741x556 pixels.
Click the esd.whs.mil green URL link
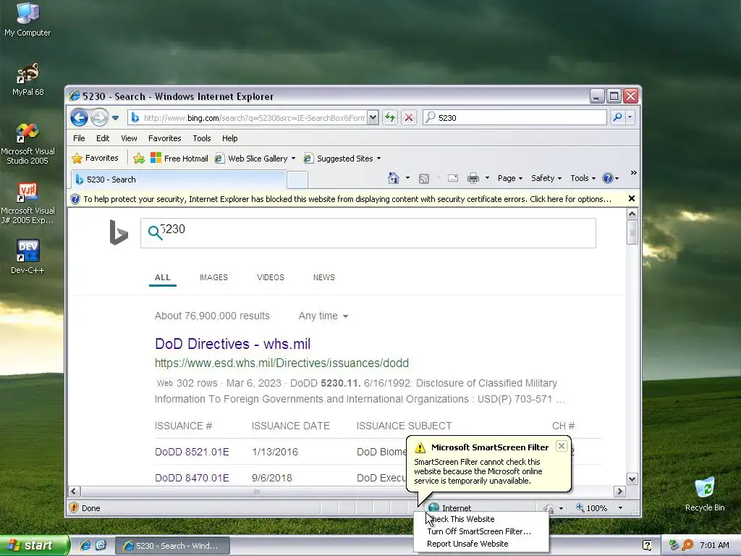coord(281,363)
